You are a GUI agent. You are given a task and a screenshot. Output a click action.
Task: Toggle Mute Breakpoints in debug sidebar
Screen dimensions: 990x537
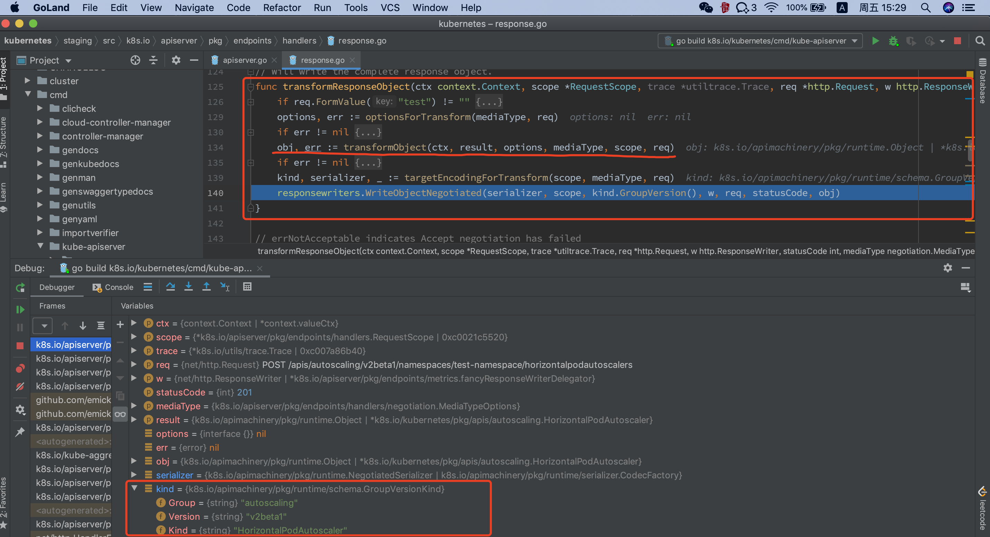(x=20, y=387)
